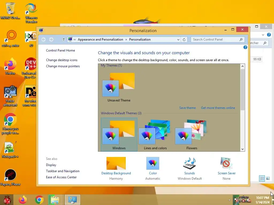Click the search icon in background Explorer window
The image size is (274, 205).
click(x=265, y=43)
